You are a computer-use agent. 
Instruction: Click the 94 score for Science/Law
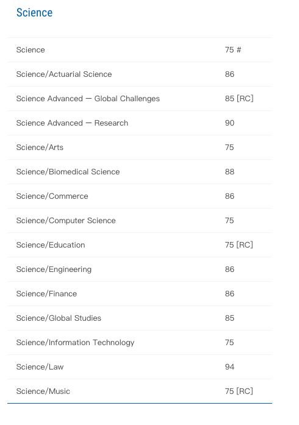click(229, 367)
